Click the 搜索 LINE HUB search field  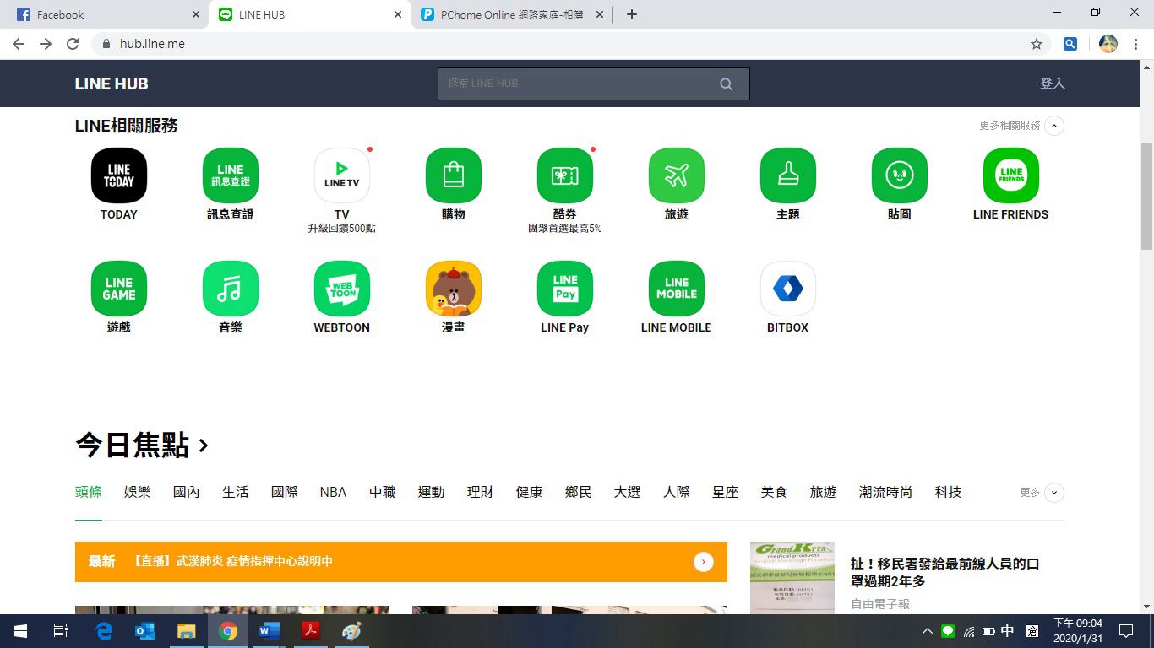tap(594, 84)
